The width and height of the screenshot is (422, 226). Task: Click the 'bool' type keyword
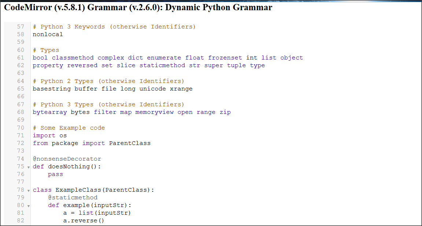40,58
